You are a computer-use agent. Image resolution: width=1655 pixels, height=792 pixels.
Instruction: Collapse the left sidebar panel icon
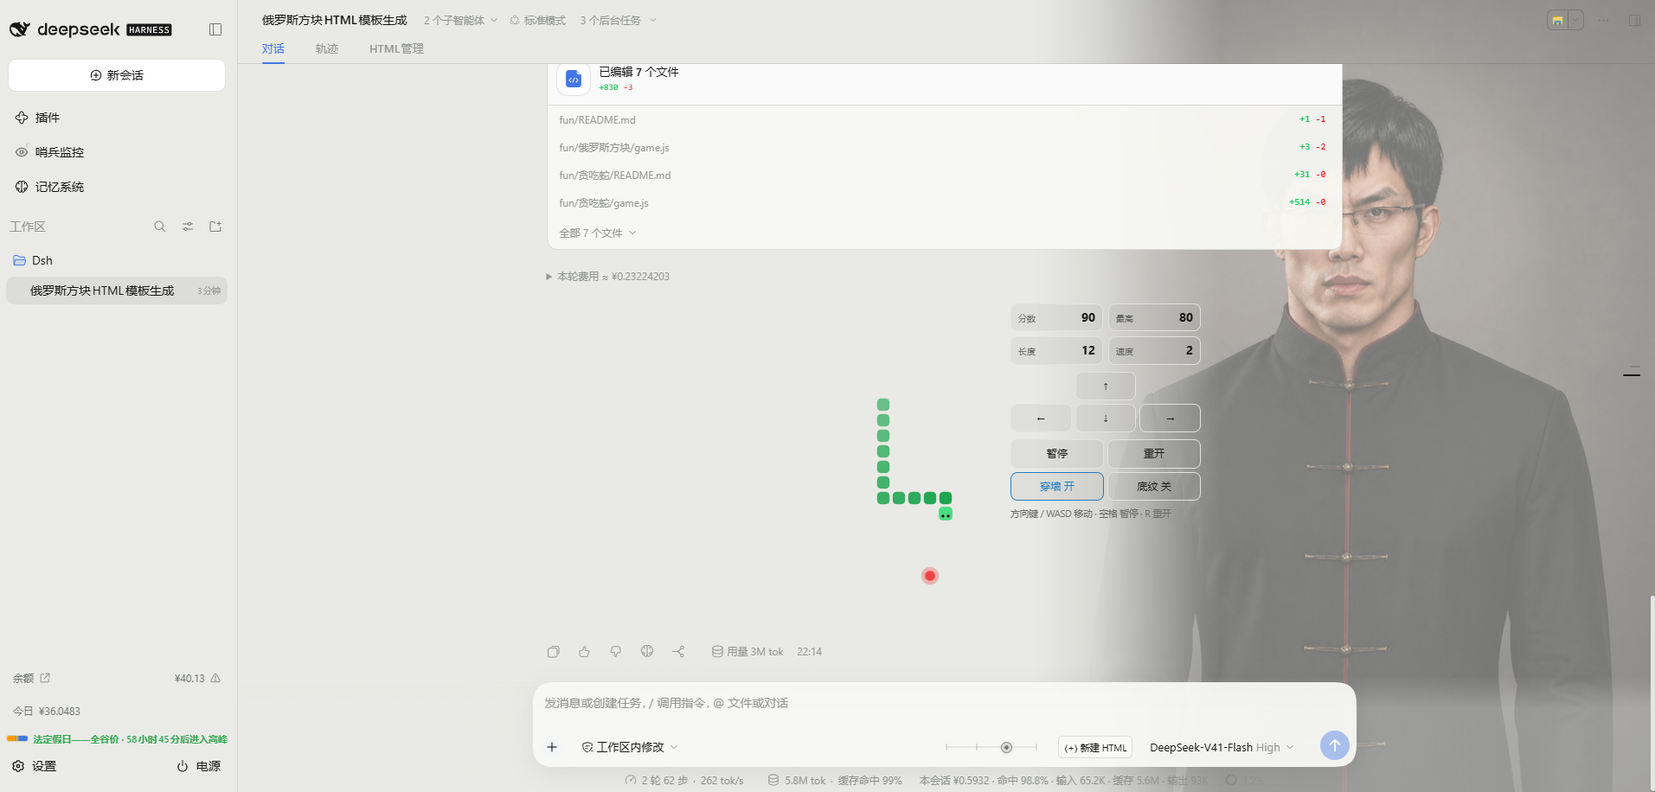215,29
